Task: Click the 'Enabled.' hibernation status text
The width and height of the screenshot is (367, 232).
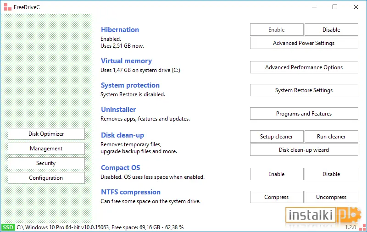Action: (x=111, y=39)
